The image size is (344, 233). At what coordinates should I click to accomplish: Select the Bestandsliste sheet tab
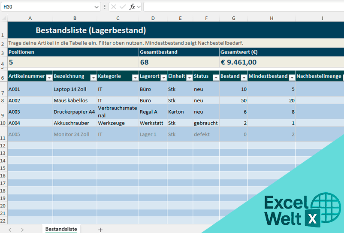[x=61, y=229]
